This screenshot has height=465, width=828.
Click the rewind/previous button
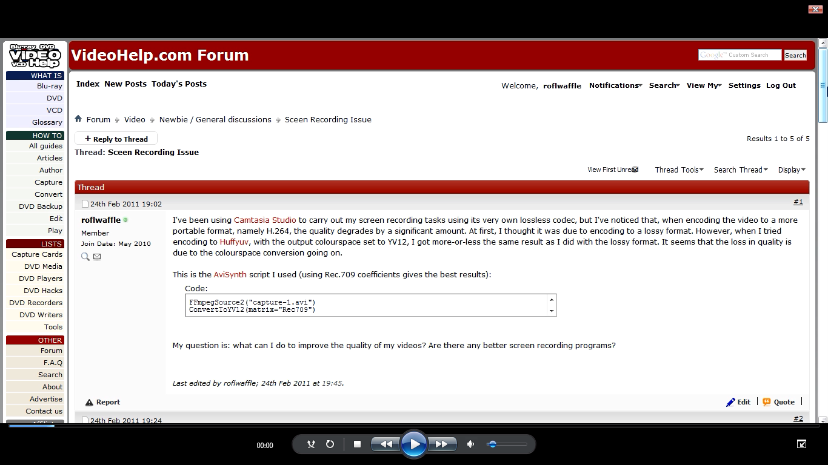(x=386, y=444)
